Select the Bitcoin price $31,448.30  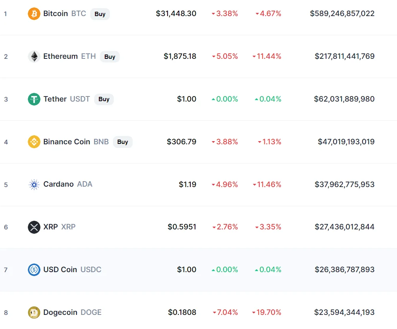pyautogui.click(x=176, y=13)
